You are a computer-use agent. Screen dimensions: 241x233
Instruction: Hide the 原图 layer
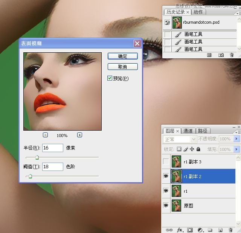pyautogui.click(x=166, y=206)
